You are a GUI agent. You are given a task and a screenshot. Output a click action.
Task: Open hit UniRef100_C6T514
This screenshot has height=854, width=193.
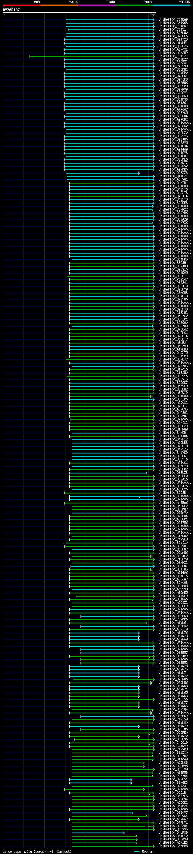point(173,29)
